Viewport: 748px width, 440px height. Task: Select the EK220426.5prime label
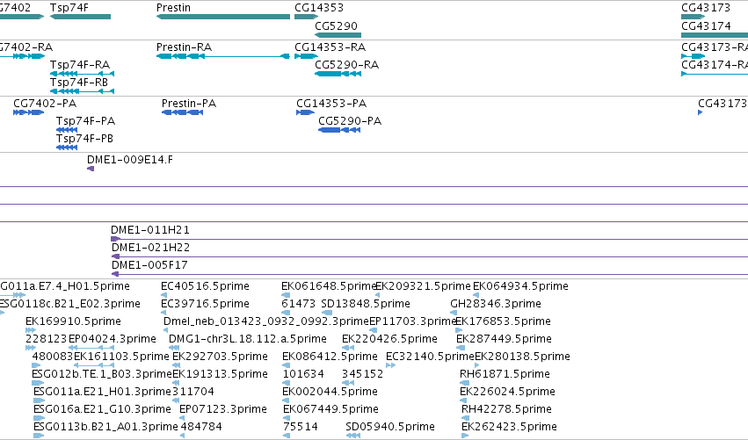point(389,339)
